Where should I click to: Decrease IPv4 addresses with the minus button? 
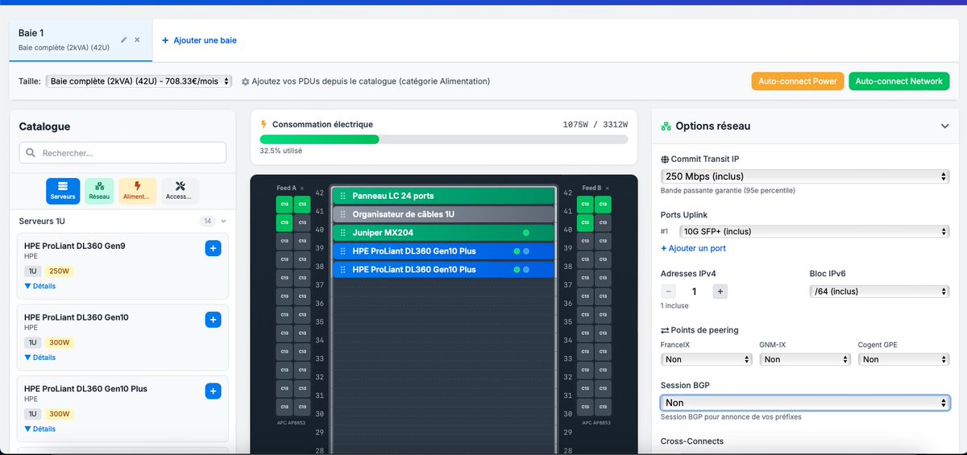click(668, 292)
